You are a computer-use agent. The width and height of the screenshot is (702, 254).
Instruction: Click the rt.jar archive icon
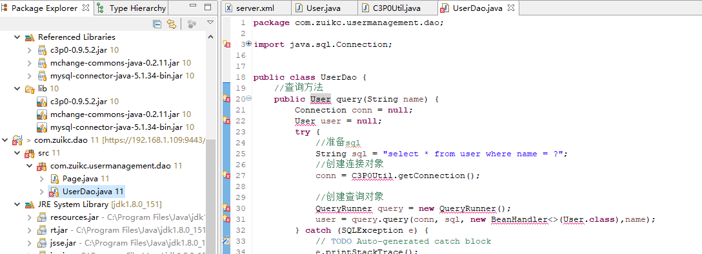(42, 230)
